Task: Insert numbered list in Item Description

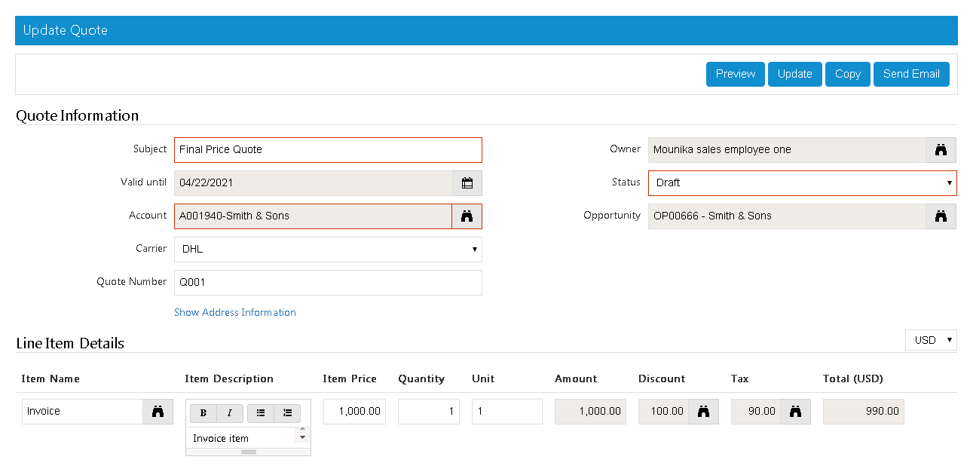Action: point(287,413)
